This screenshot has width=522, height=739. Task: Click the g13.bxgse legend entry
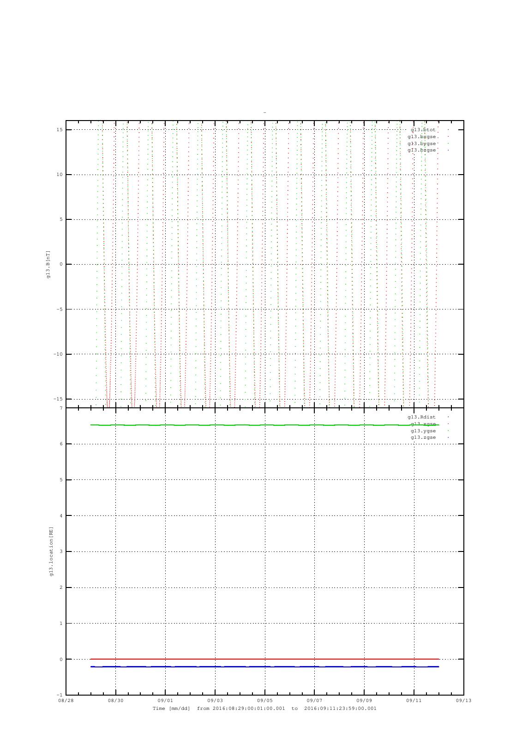pyautogui.click(x=422, y=137)
